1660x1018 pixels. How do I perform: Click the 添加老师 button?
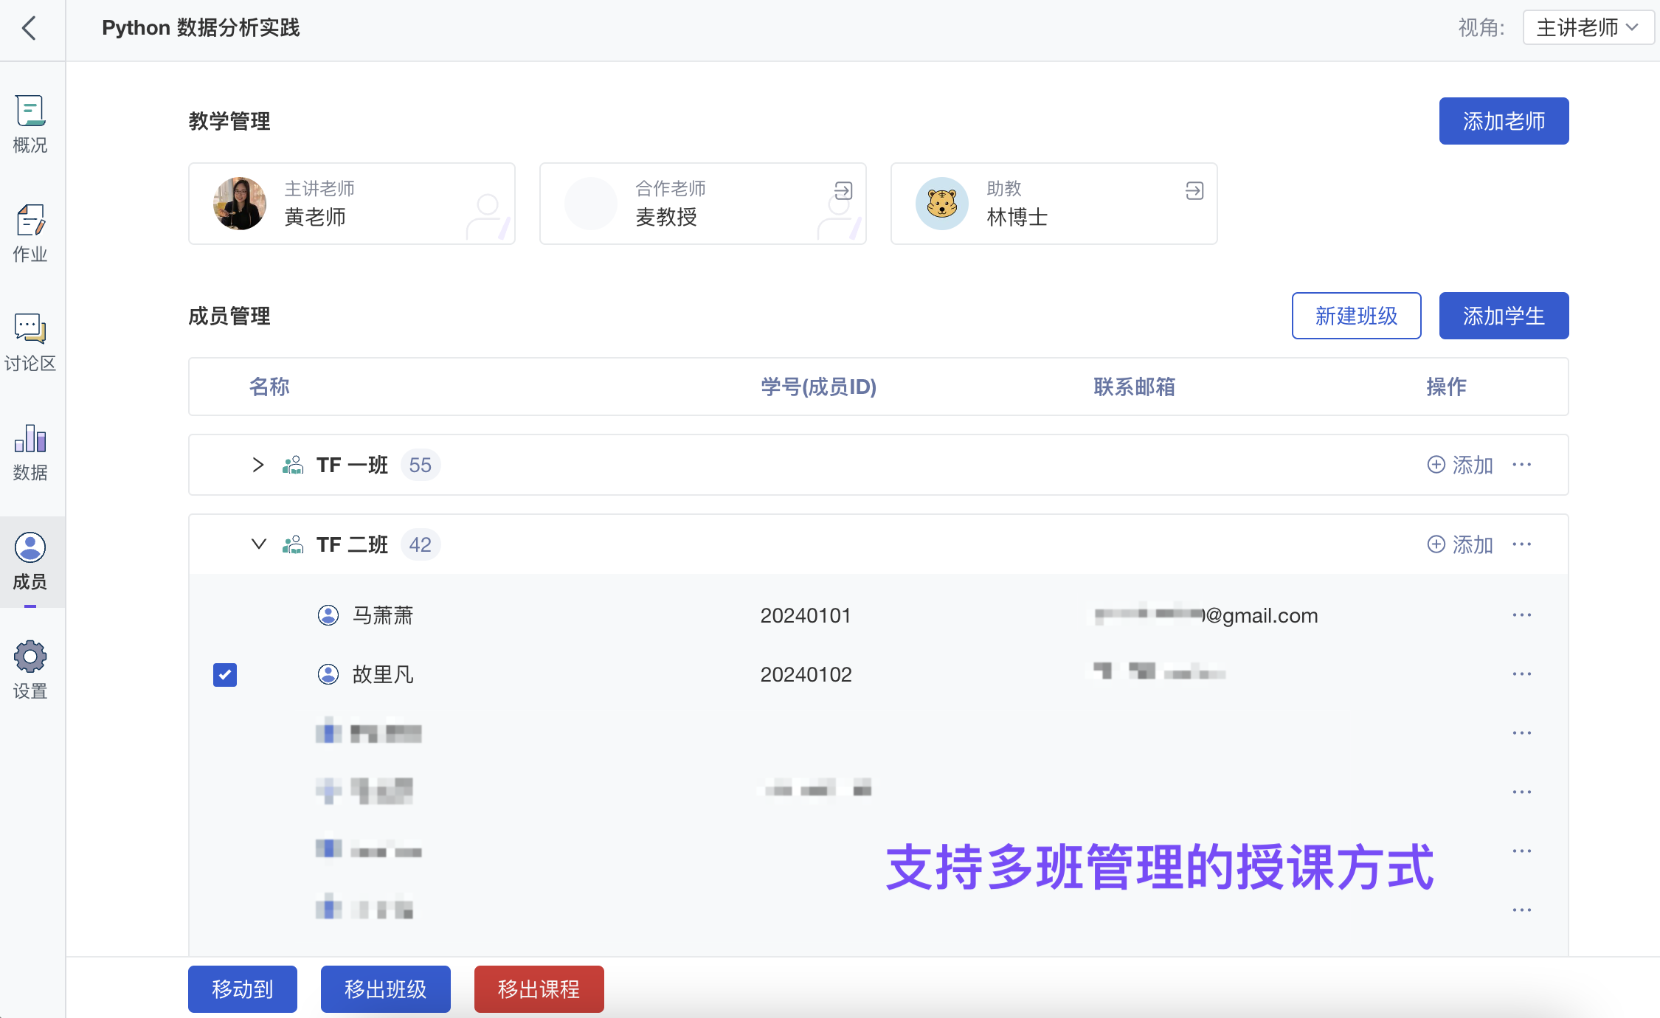click(1503, 121)
